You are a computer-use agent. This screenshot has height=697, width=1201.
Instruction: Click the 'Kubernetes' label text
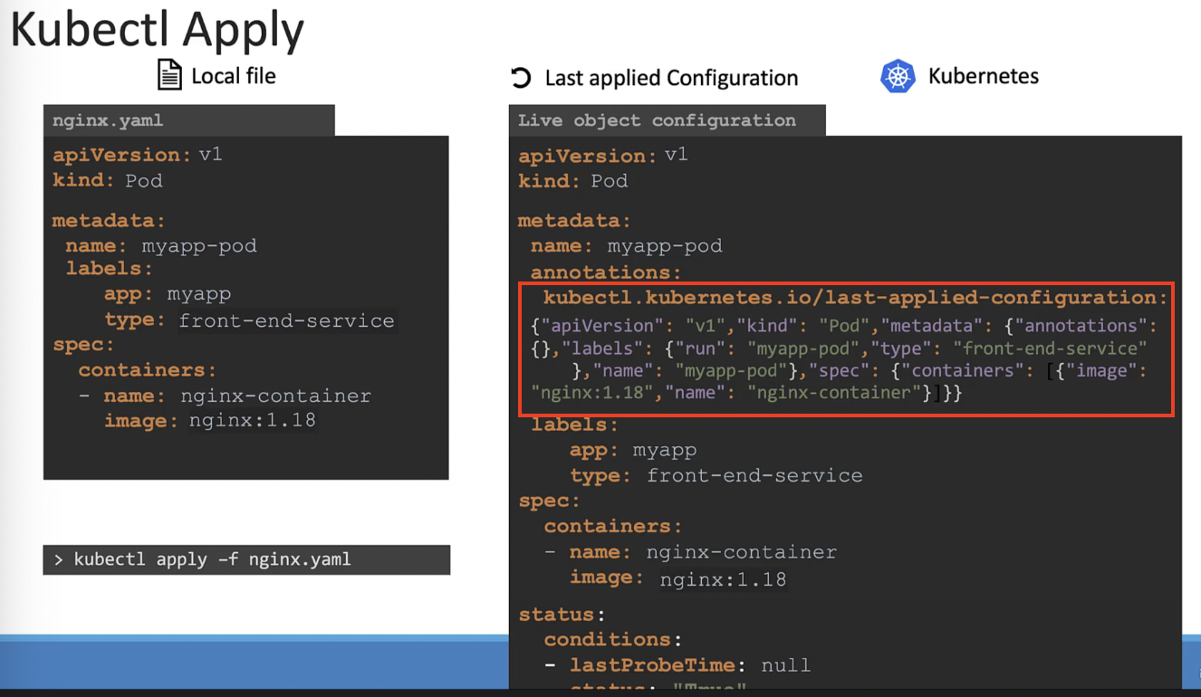pos(984,77)
